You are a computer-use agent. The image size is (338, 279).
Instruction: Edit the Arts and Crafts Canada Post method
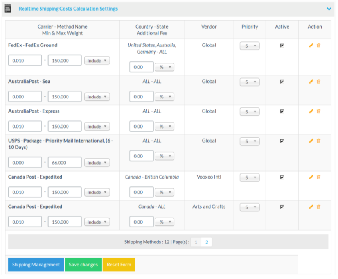pyautogui.click(x=311, y=207)
